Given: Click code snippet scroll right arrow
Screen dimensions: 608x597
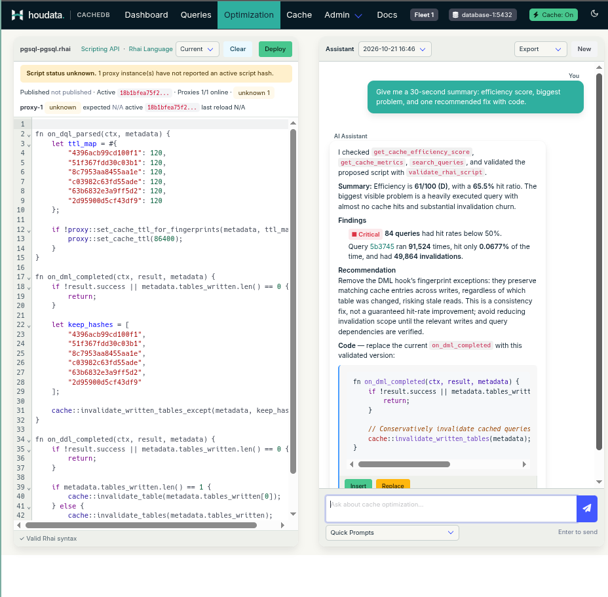Looking at the screenshot, I should [x=524, y=465].
